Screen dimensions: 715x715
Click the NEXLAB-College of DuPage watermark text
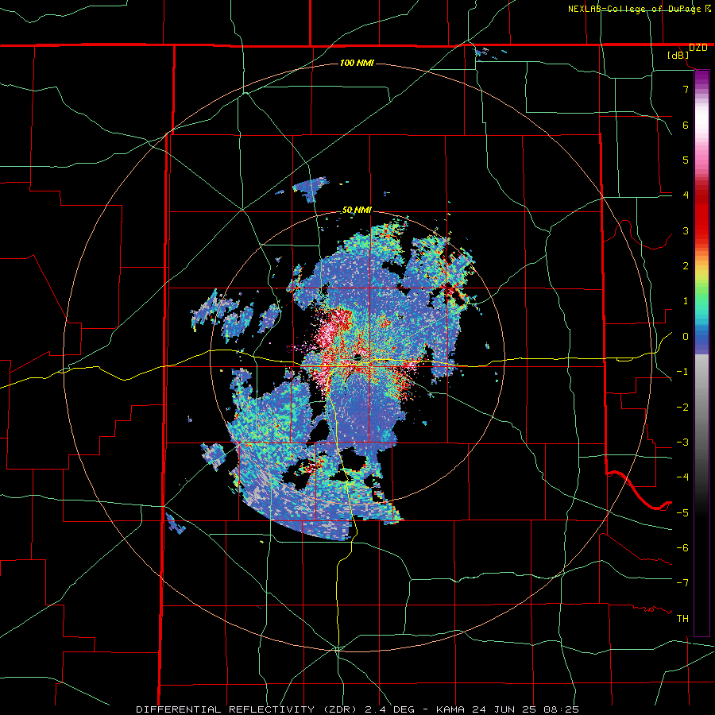click(x=639, y=9)
